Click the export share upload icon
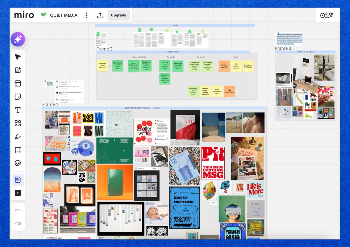 100,15
